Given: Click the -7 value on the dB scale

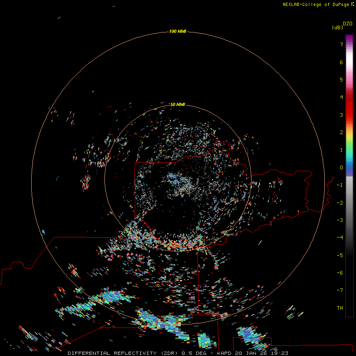Looking at the screenshot, I should (x=340, y=290).
